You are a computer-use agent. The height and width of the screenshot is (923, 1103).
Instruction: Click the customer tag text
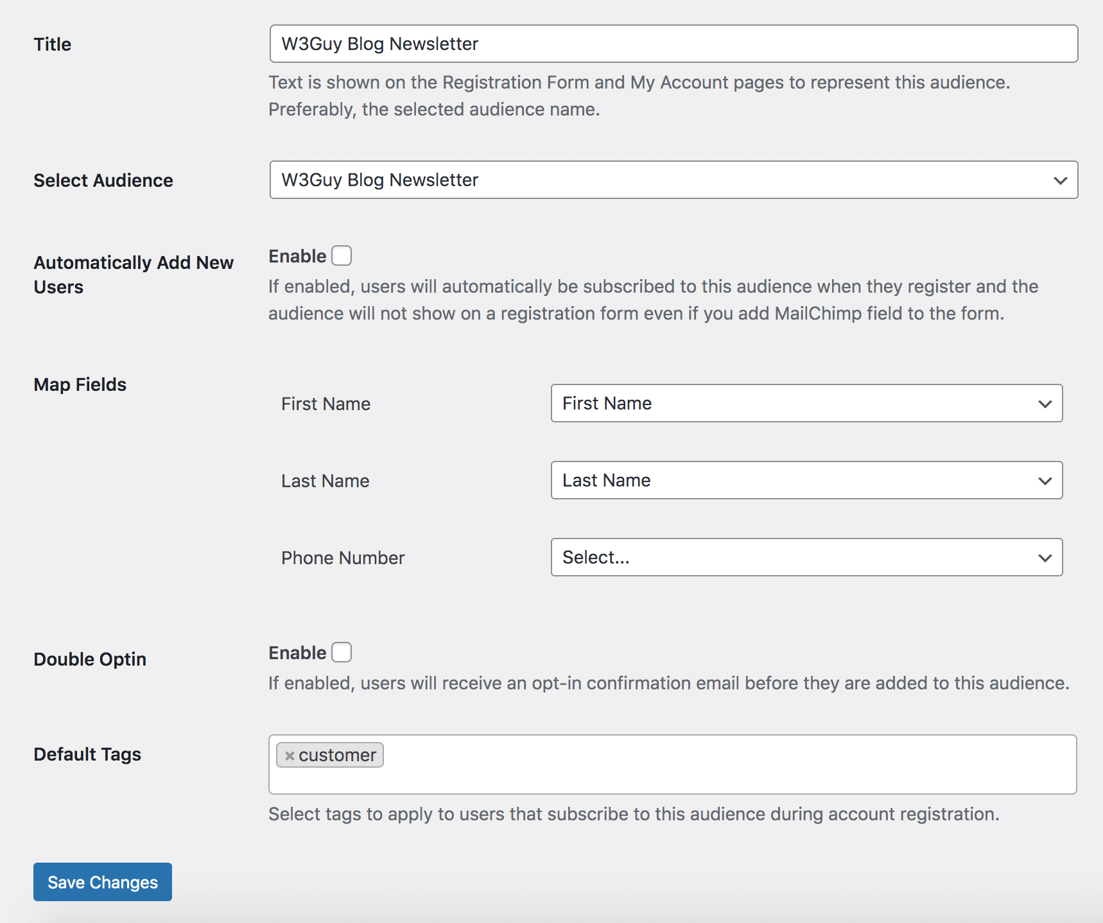(x=337, y=755)
